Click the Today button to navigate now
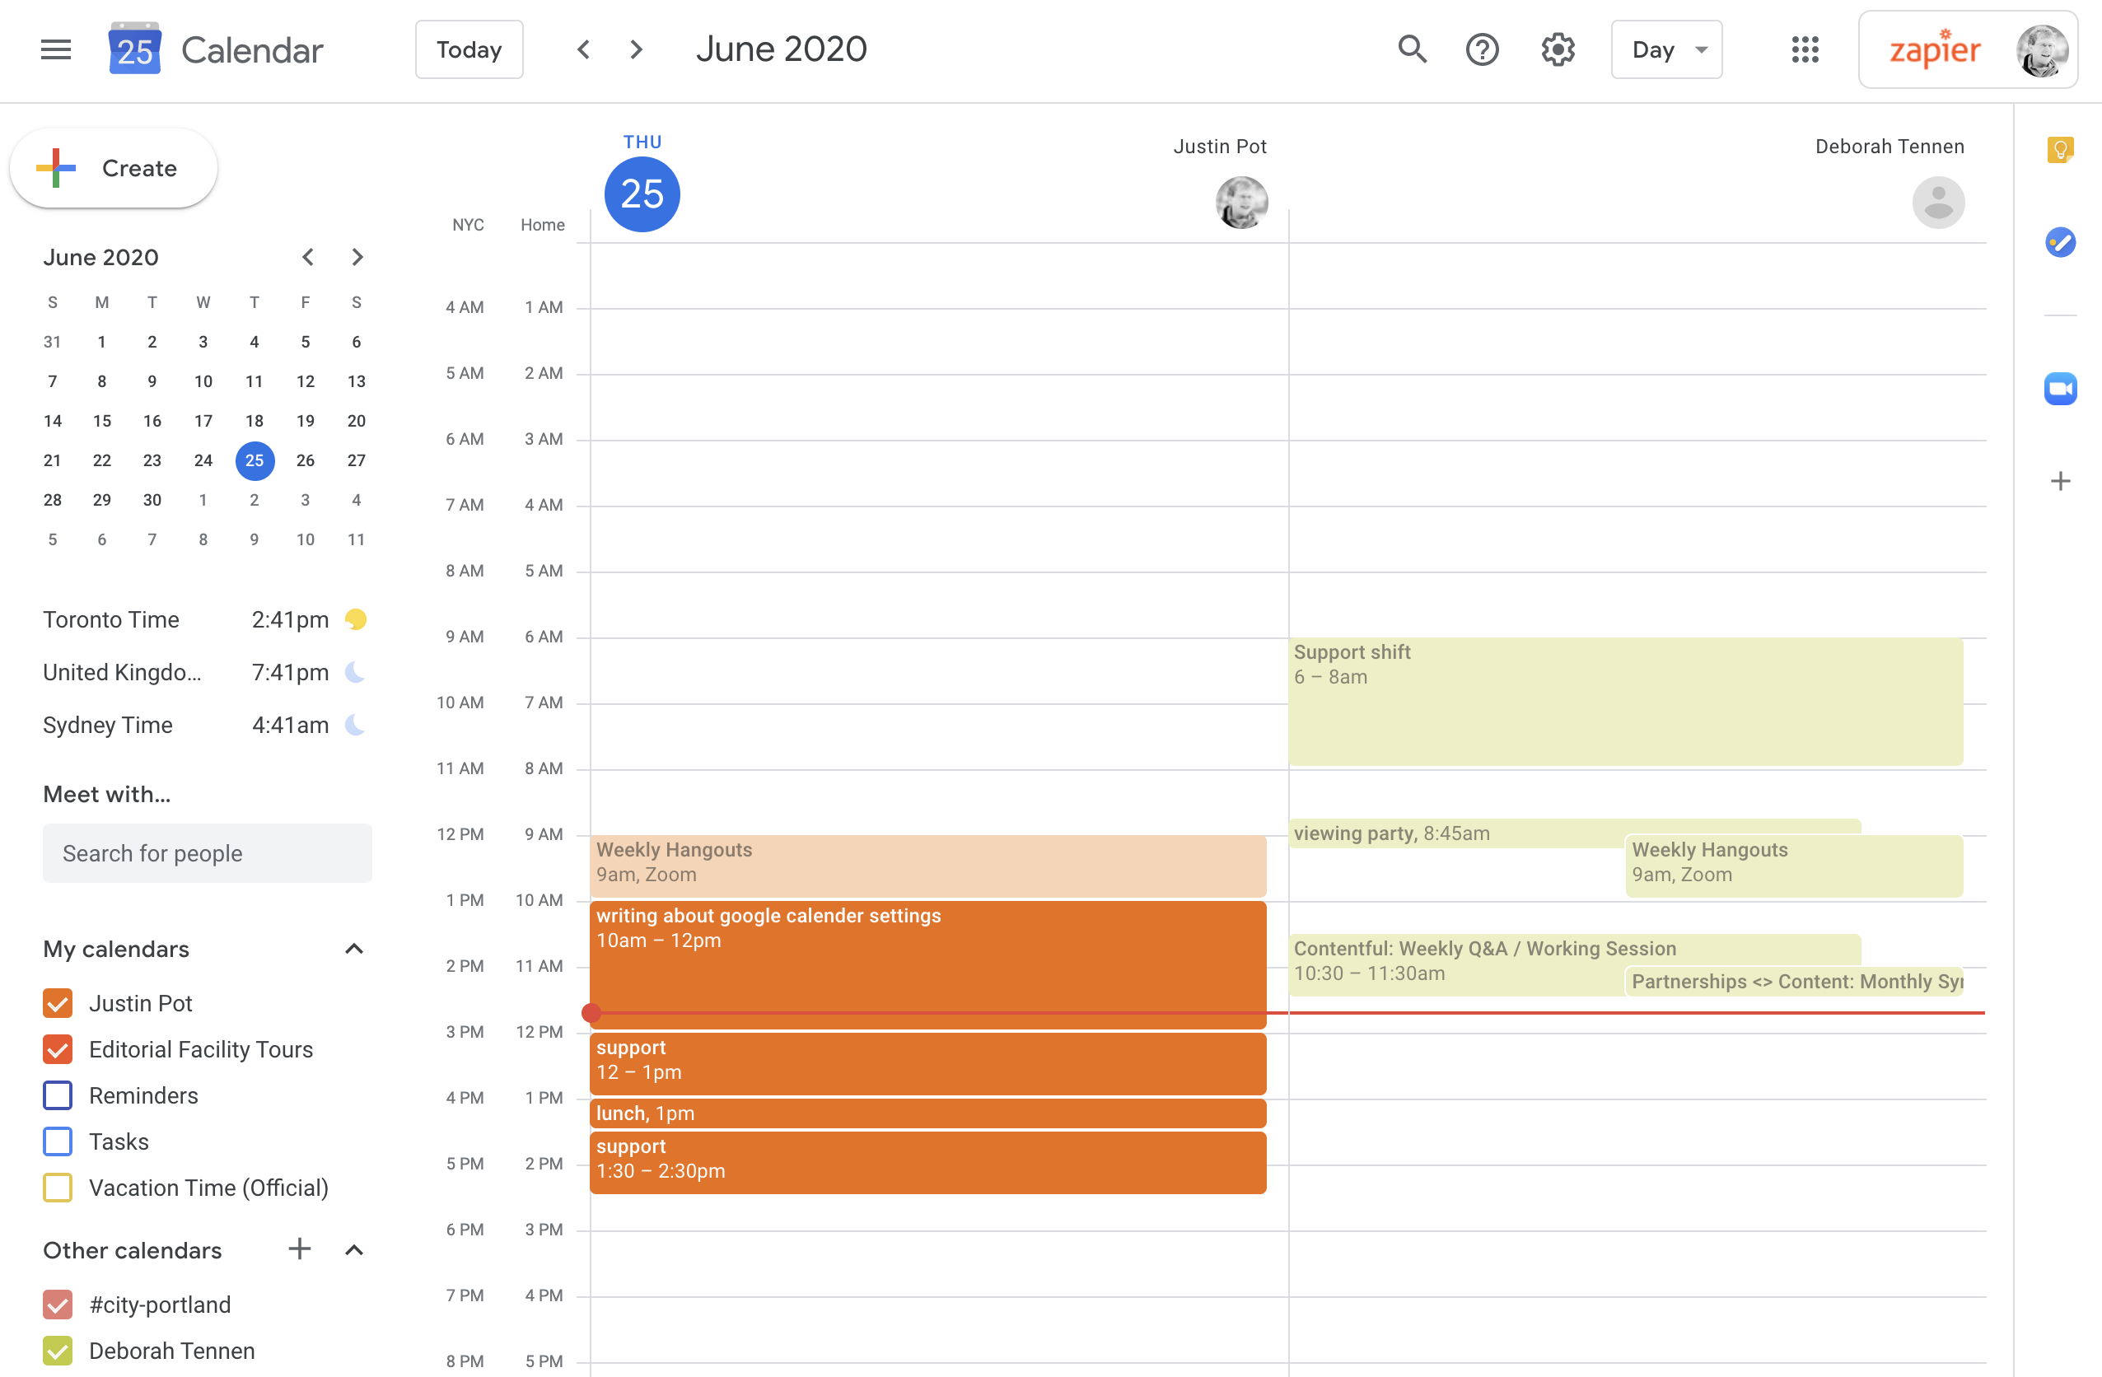The image size is (2102, 1377). point(469,51)
